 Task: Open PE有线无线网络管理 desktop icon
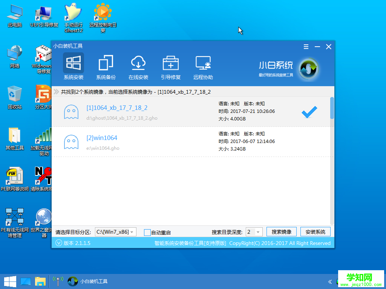pos(15,223)
